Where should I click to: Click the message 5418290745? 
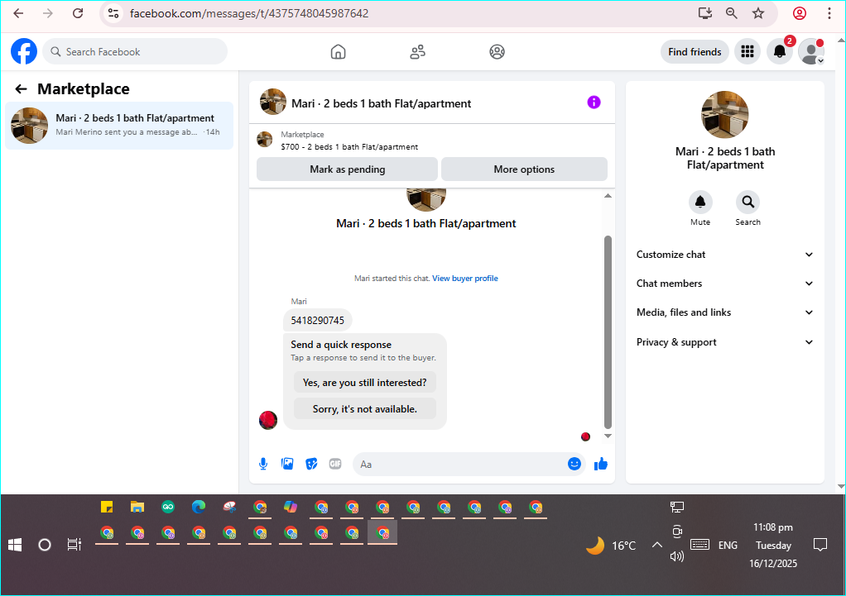(318, 321)
